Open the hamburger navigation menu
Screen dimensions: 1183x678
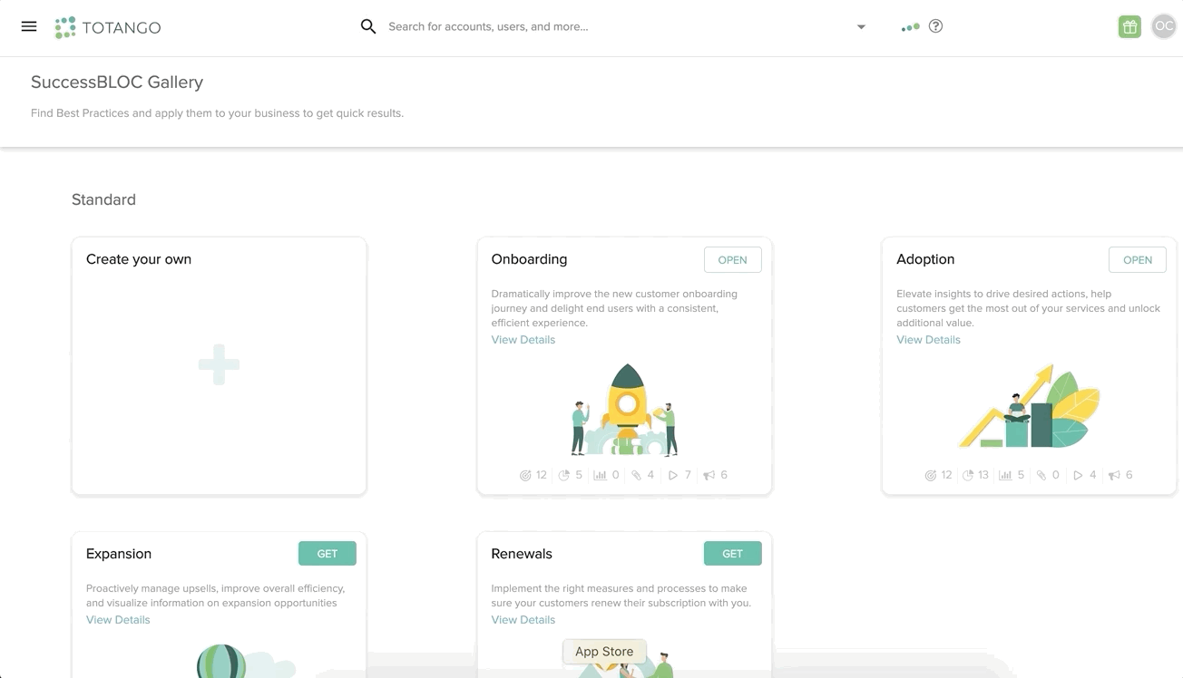[29, 26]
